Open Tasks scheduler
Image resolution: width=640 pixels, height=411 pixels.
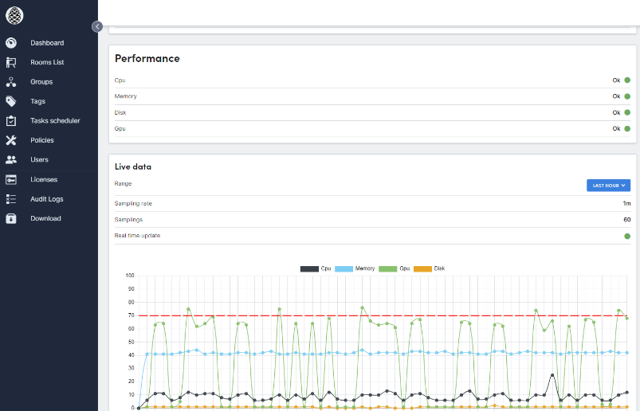tap(55, 121)
